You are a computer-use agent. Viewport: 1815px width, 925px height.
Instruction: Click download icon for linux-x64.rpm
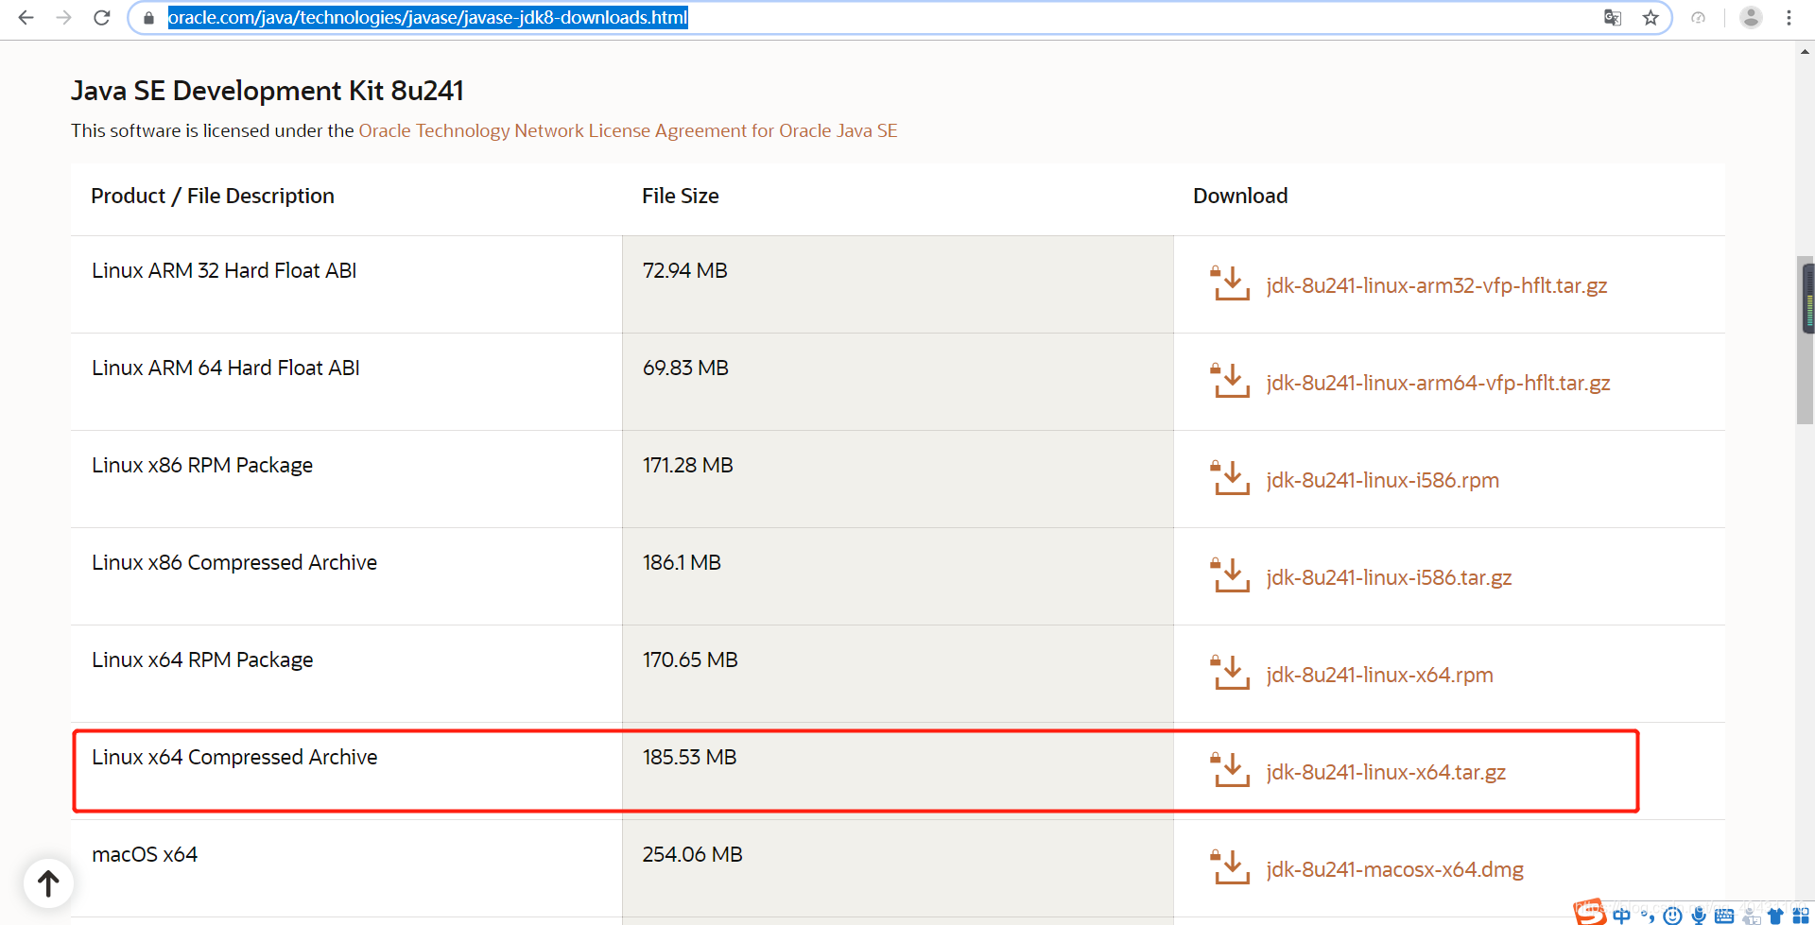1230,673
